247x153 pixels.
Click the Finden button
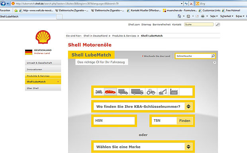pyautogui.click(x=184, y=121)
